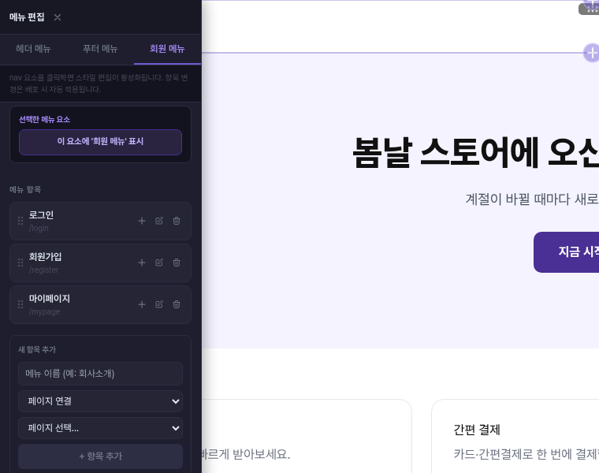Image resolution: width=599 pixels, height=473 pixels.
Task: Click the 계절이 바뀔 때마다 subtitle text
Action: [x=532, y=199]
